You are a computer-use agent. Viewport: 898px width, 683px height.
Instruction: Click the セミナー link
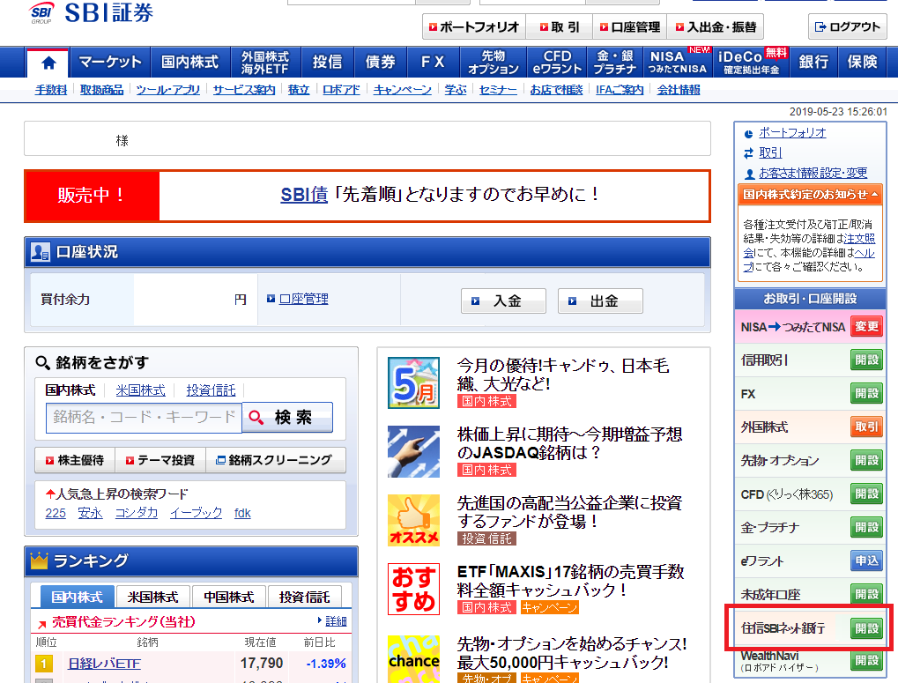498,90
